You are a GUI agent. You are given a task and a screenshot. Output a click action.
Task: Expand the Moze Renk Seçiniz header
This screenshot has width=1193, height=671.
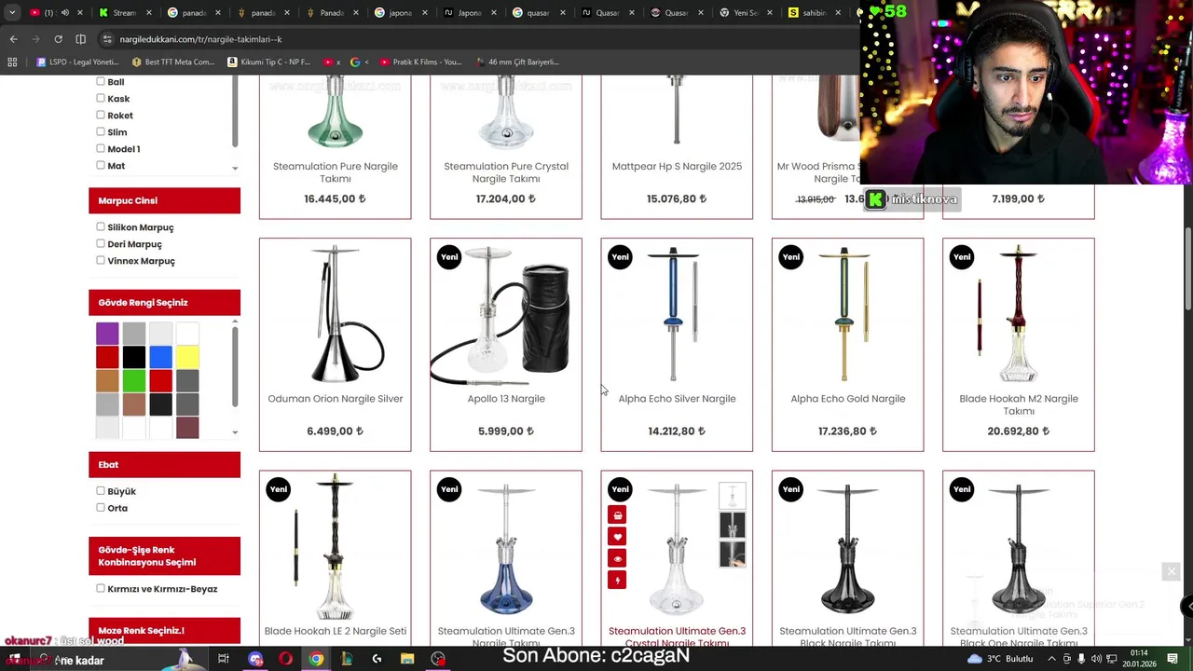164,631
